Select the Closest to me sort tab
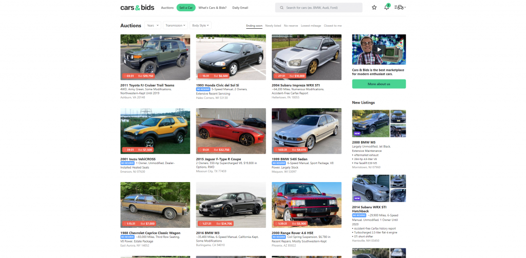This screenshot has height=258, width=526. (333, 26)
